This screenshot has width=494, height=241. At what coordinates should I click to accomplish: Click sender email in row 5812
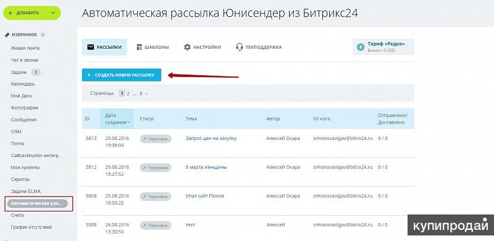tap(343, 167)
